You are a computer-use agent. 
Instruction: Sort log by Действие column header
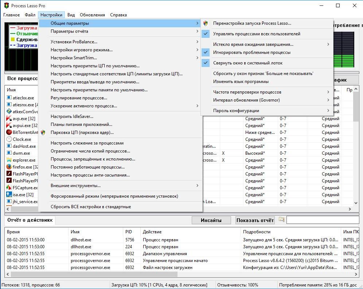point(191,231)
